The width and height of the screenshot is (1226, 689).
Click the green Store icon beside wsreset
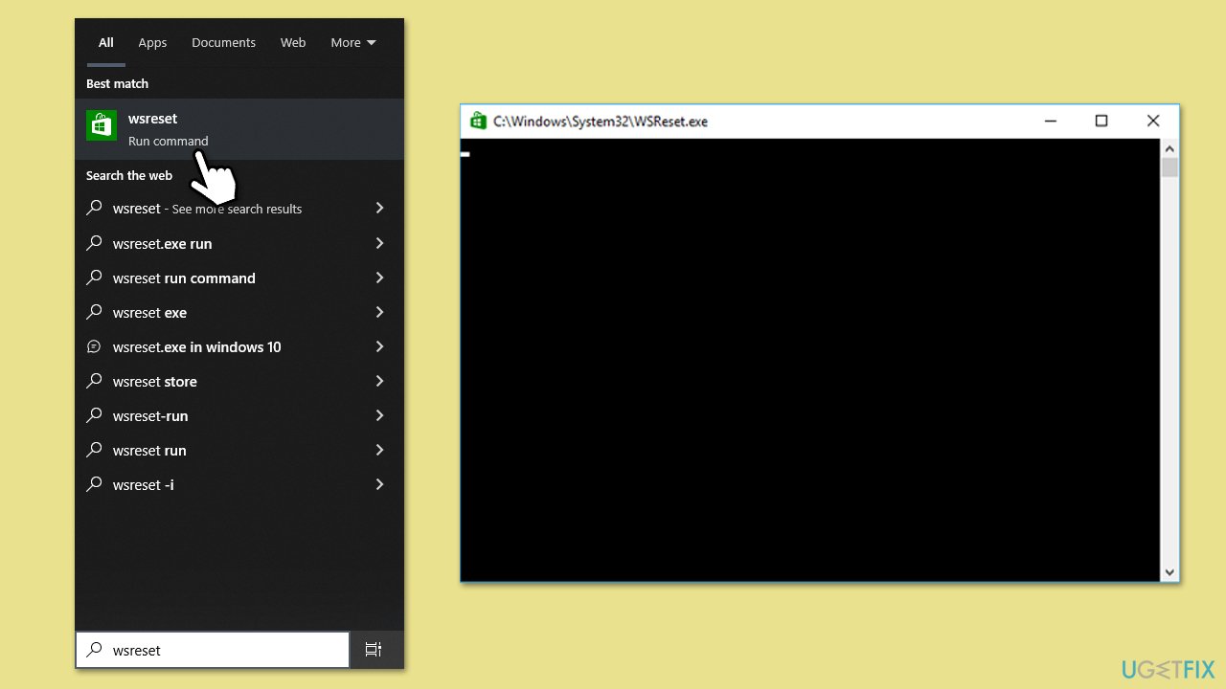102,125
